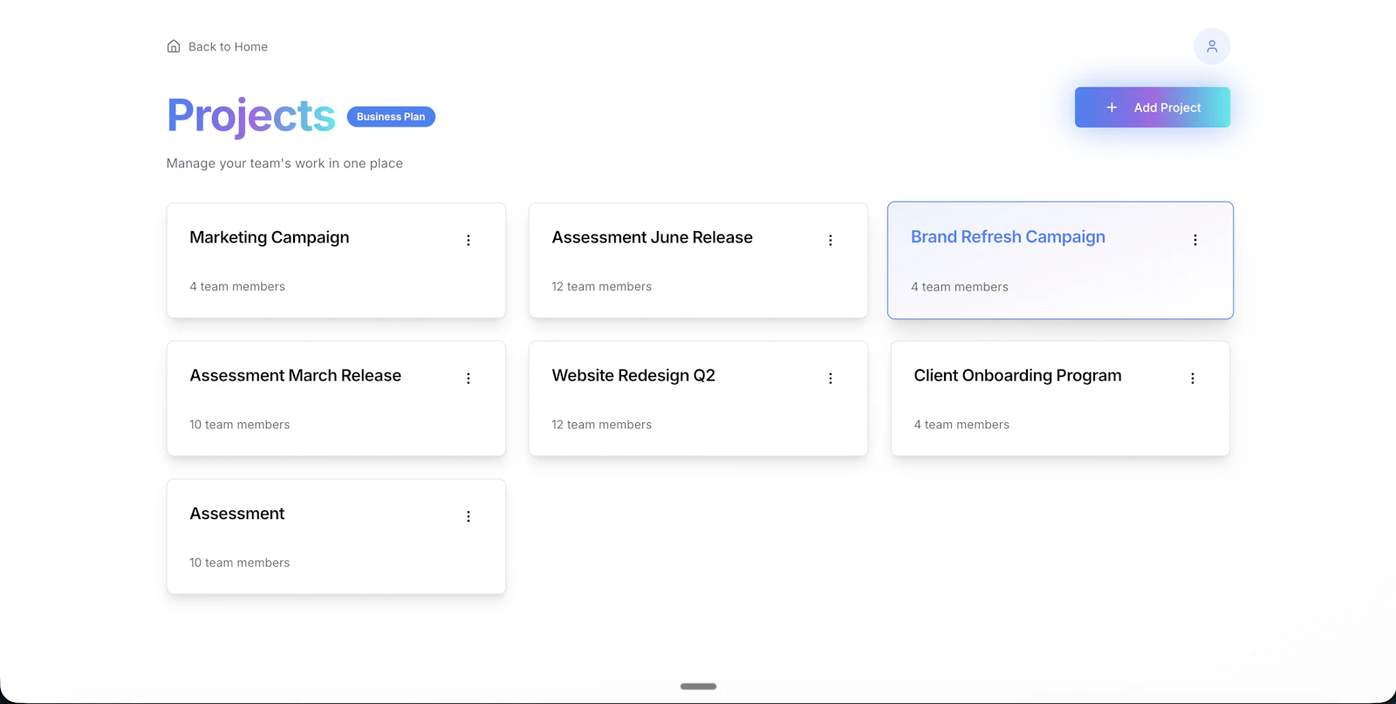Open the Assessment June Release project title
Screen dimensions: 1396x704
[652, 237]
